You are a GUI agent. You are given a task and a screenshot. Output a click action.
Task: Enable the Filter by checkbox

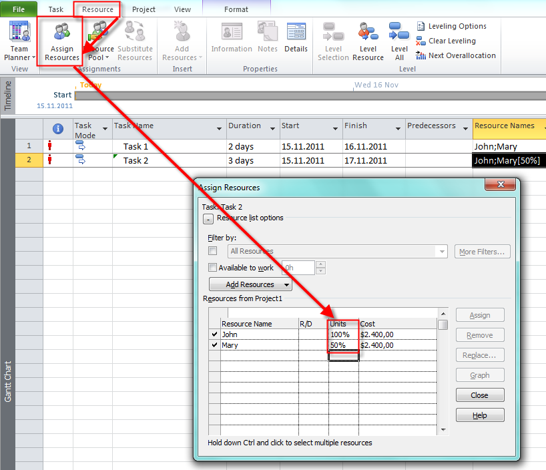(213, 251)
